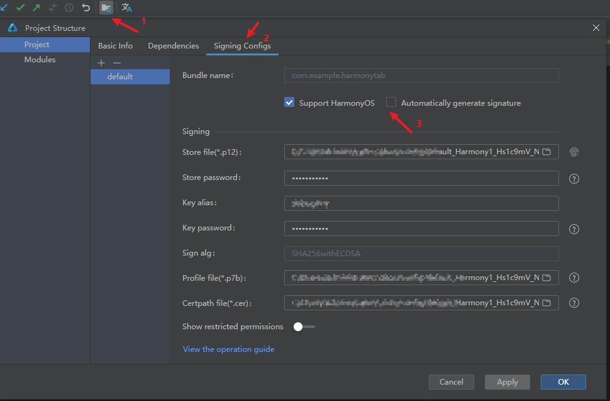Open Project Structure from the toolbar icon

106,8
